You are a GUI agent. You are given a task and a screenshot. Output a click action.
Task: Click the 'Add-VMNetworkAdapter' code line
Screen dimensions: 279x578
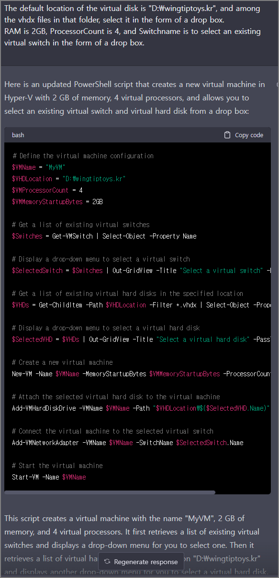[x=128, y=443]
